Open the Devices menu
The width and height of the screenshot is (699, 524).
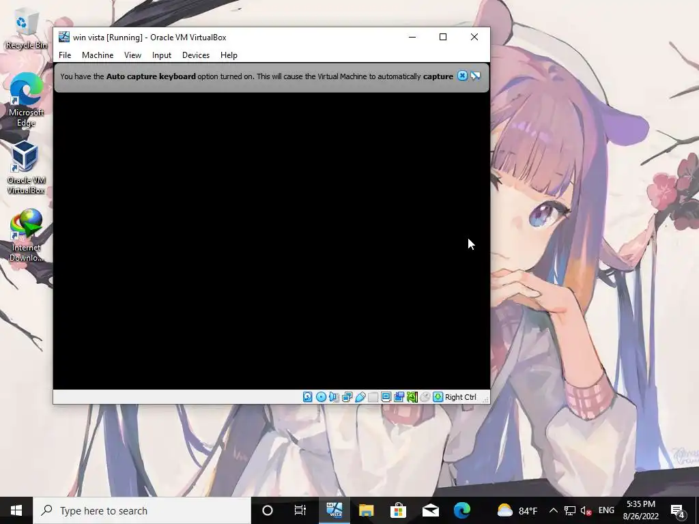click(196, 55)
